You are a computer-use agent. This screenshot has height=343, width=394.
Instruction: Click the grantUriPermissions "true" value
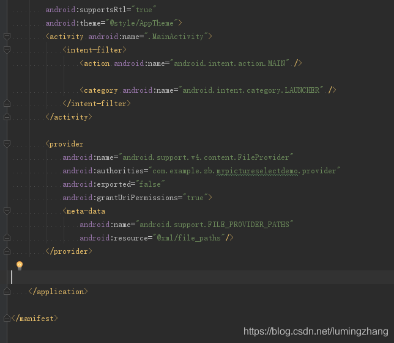[195, 198]
